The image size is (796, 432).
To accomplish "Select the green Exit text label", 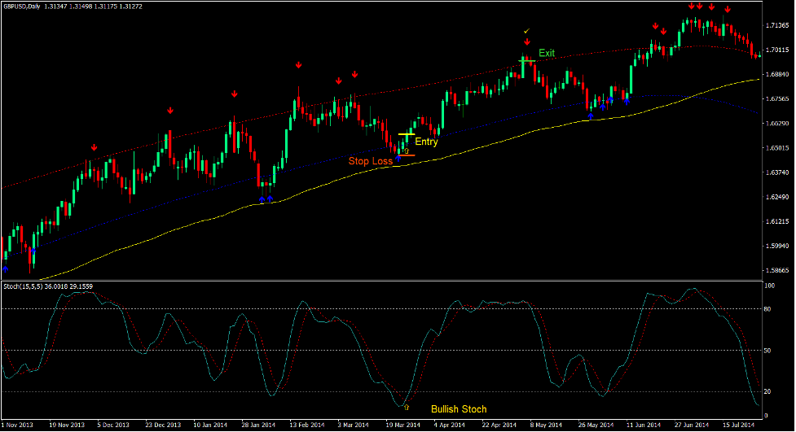I will [x=546, y=53].
